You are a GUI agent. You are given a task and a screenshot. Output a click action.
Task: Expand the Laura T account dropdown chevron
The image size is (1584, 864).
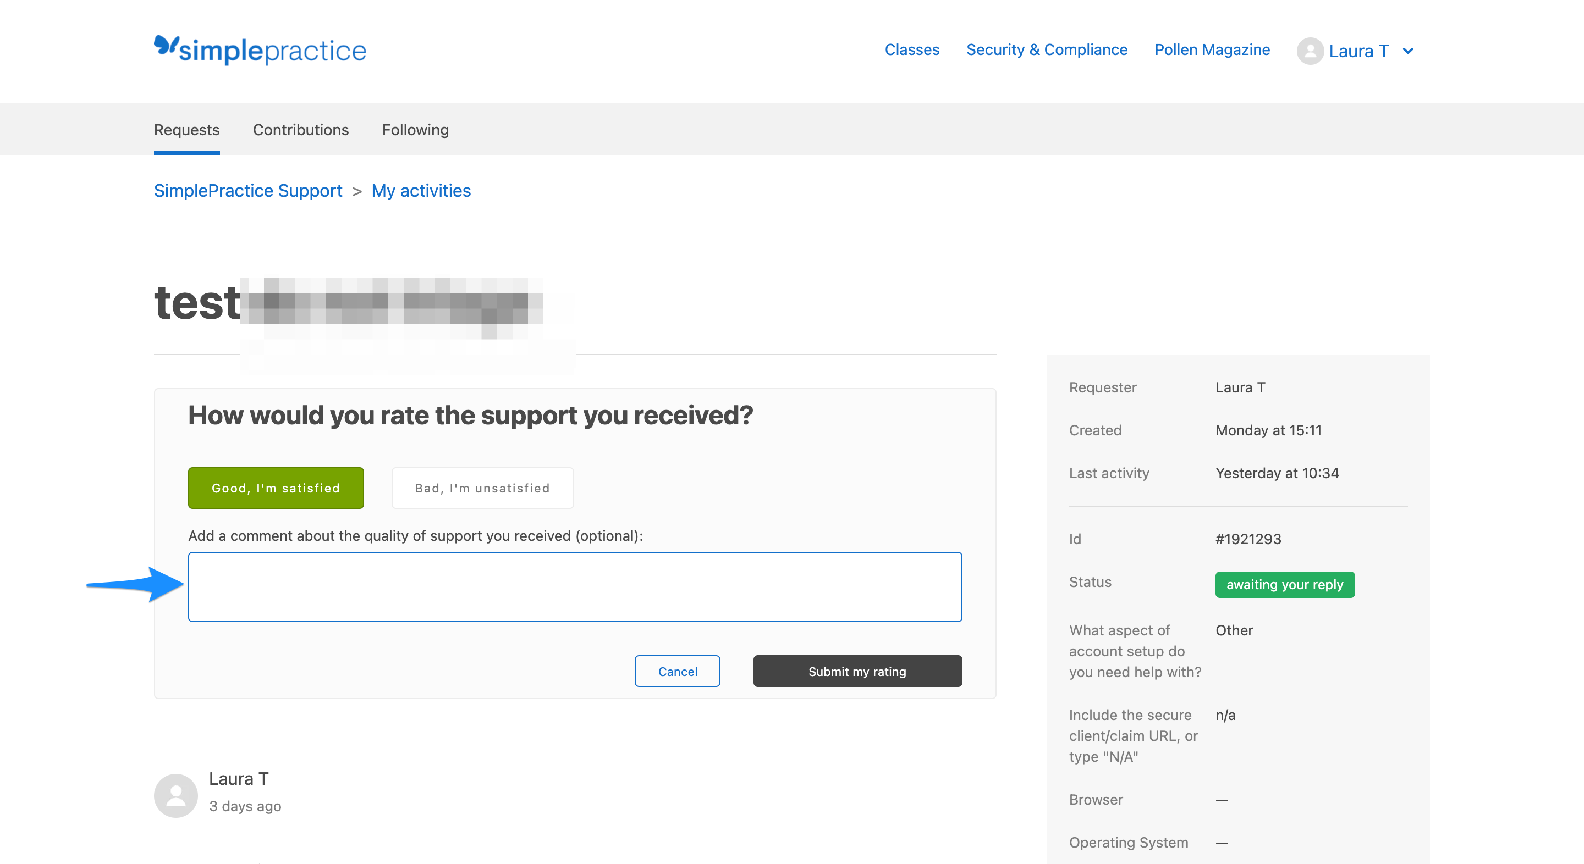[1407, 51]
